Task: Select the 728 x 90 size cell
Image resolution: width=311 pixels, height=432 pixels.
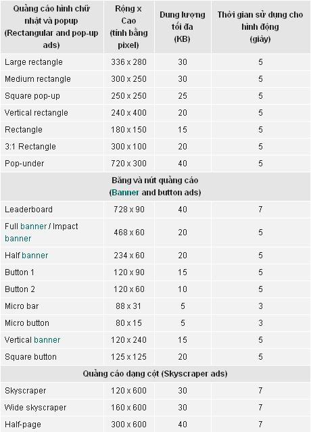Action: 129,210
